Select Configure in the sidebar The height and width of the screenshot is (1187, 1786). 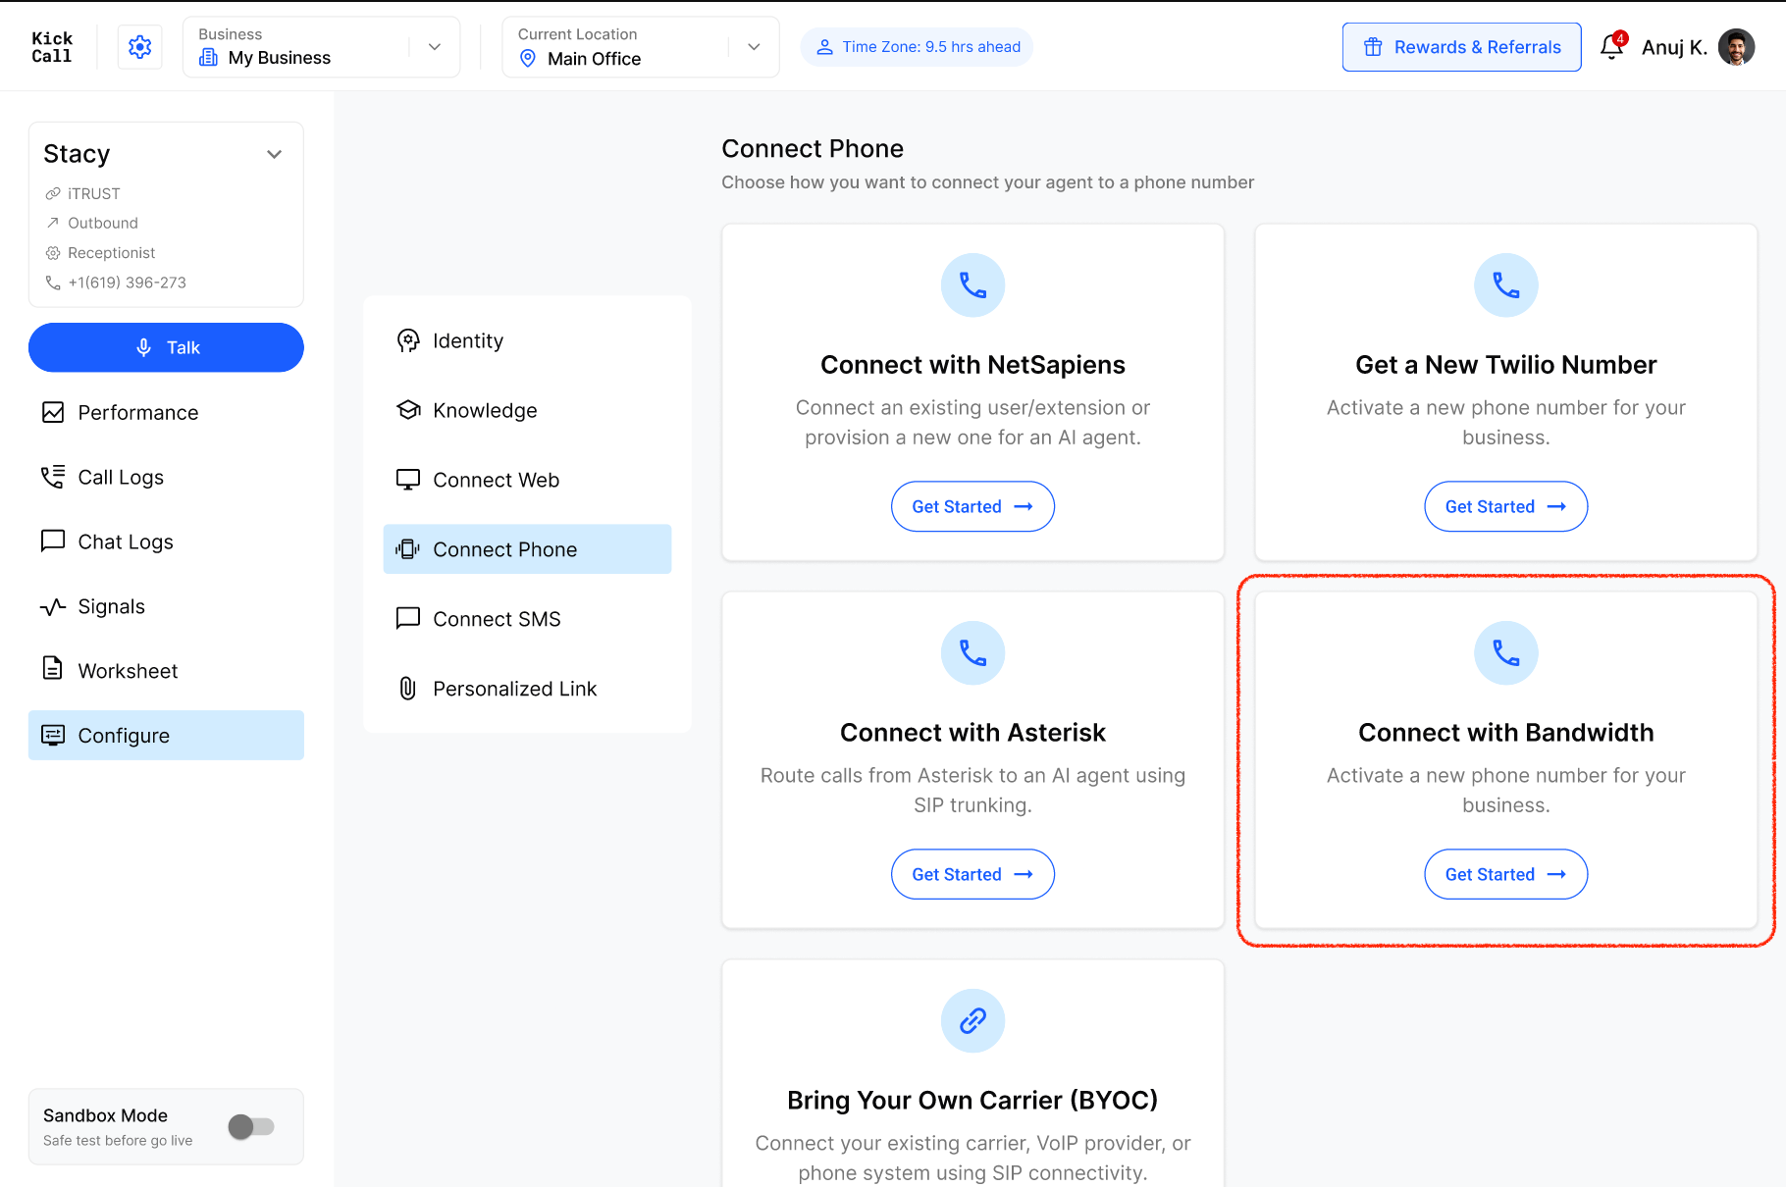(166, 736)
